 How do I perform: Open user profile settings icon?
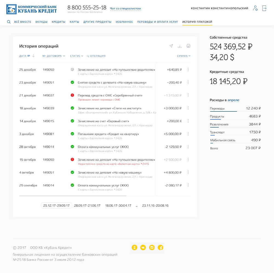[255, 8]
